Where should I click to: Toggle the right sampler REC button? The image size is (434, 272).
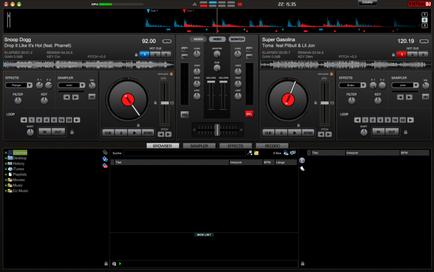(x=425, y=97)
